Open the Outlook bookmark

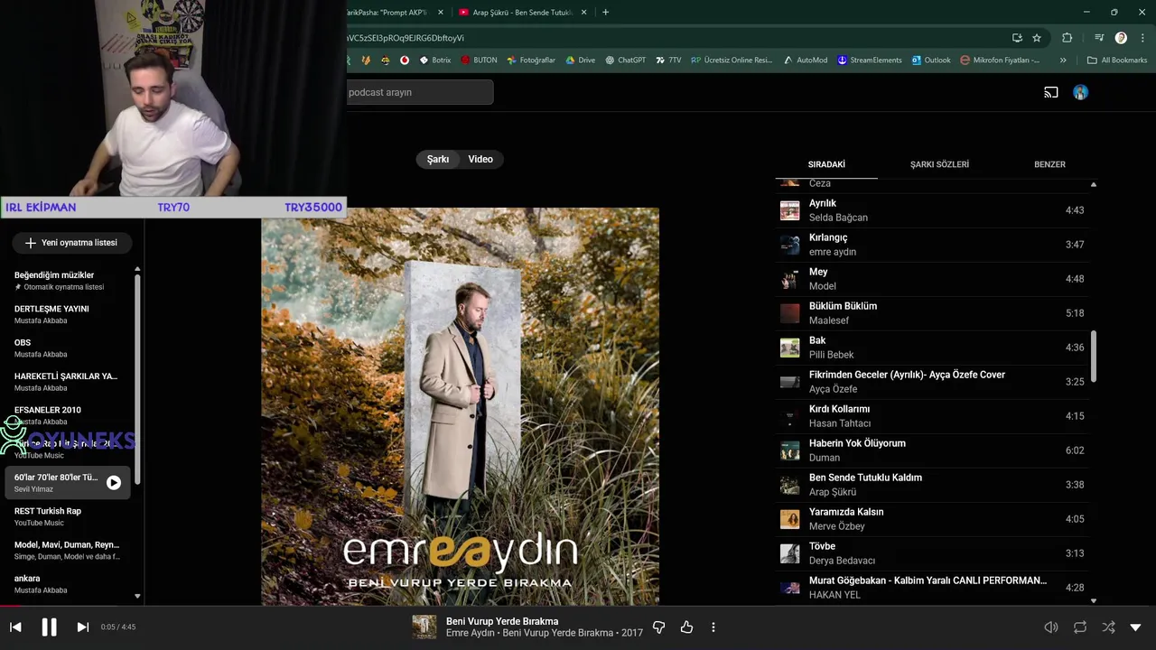coord(931,60)
